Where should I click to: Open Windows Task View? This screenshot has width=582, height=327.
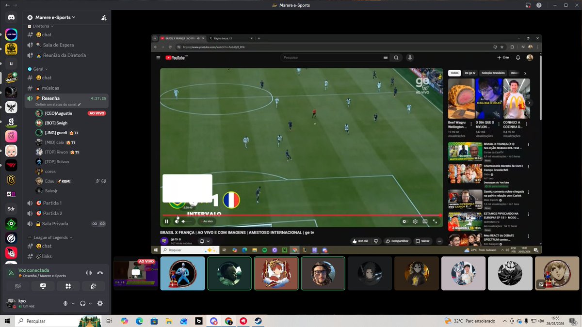click(x=109, y=321)
